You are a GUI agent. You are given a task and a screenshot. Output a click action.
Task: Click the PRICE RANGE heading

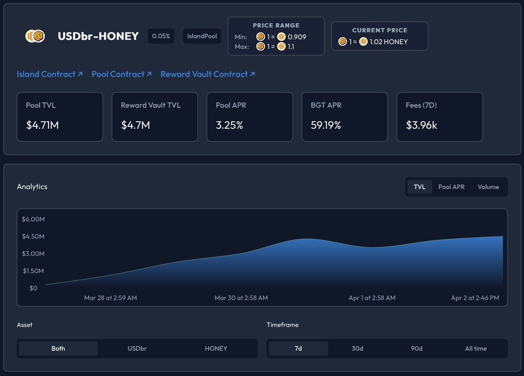[x=276, y=26]
